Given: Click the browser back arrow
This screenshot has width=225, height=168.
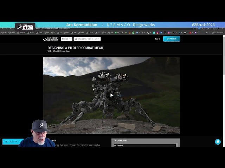Looking at the screenshot, I should coord(2,28).
